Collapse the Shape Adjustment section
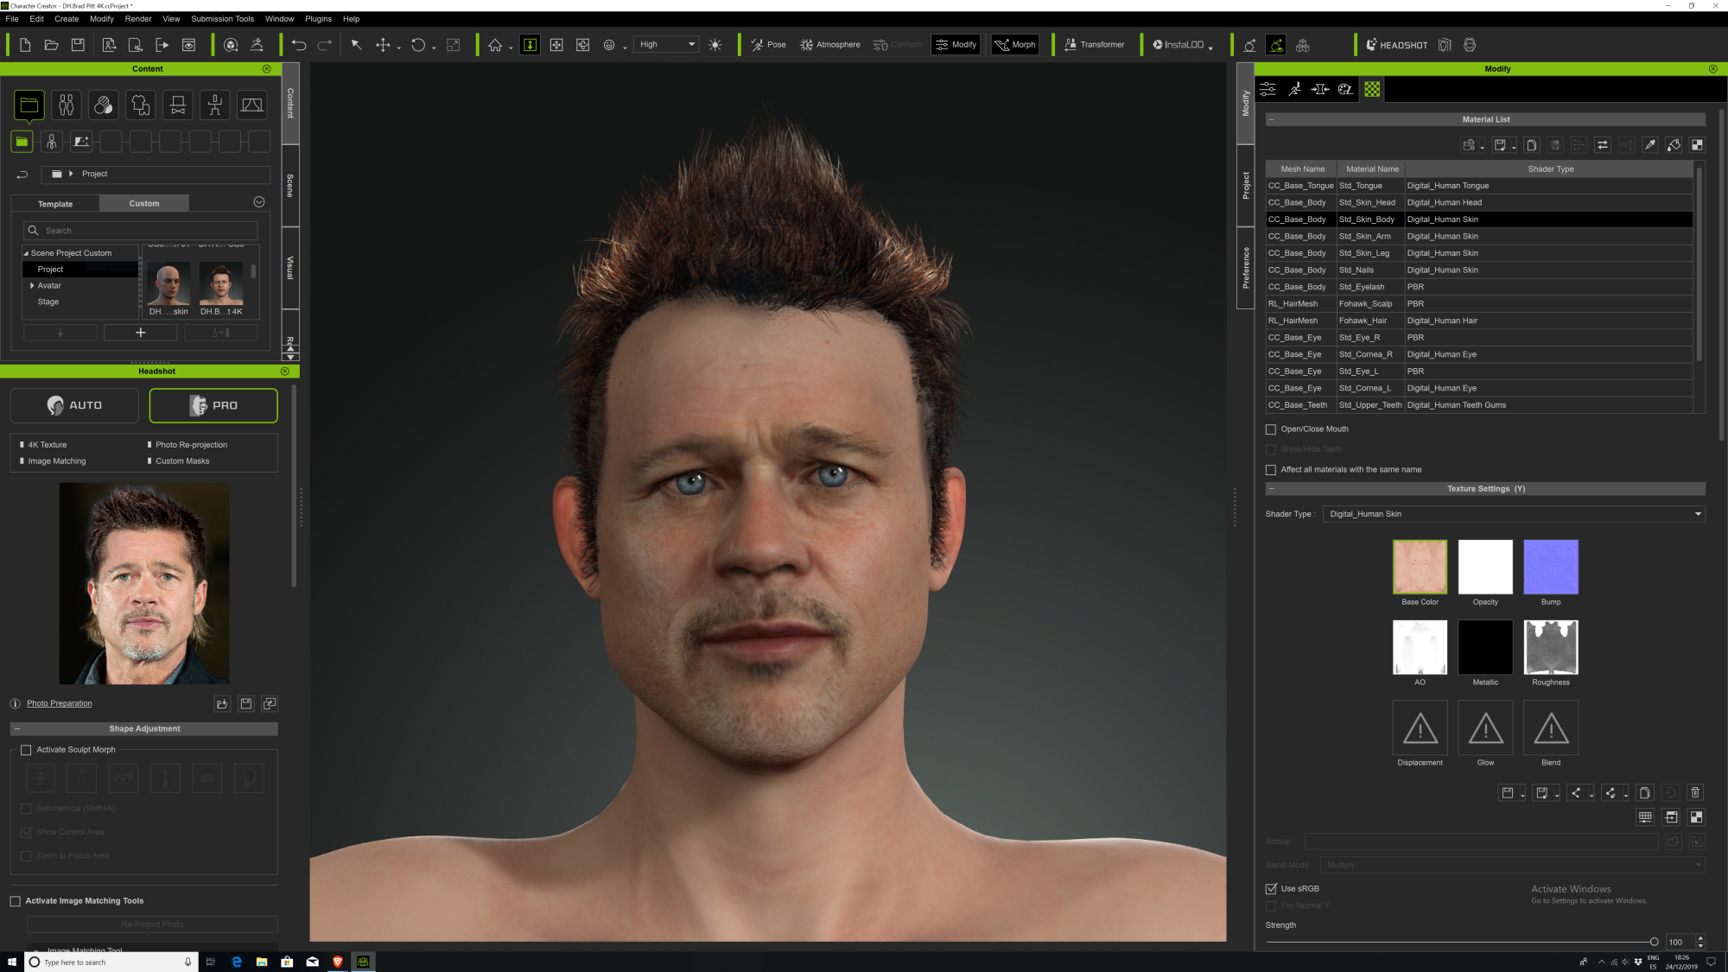Viewport: 1728px width, 972px height. click(x=16, y=729)
